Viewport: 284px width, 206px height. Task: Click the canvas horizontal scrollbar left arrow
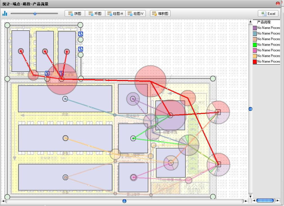point(3,201)
